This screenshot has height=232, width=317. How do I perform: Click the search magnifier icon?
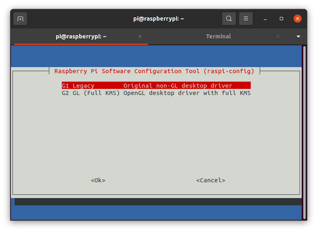(229, 19)
